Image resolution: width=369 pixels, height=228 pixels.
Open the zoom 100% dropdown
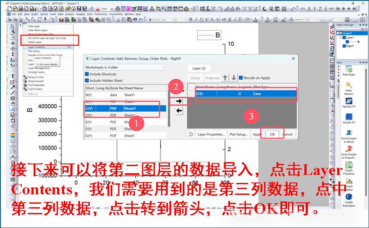(111, 9)
